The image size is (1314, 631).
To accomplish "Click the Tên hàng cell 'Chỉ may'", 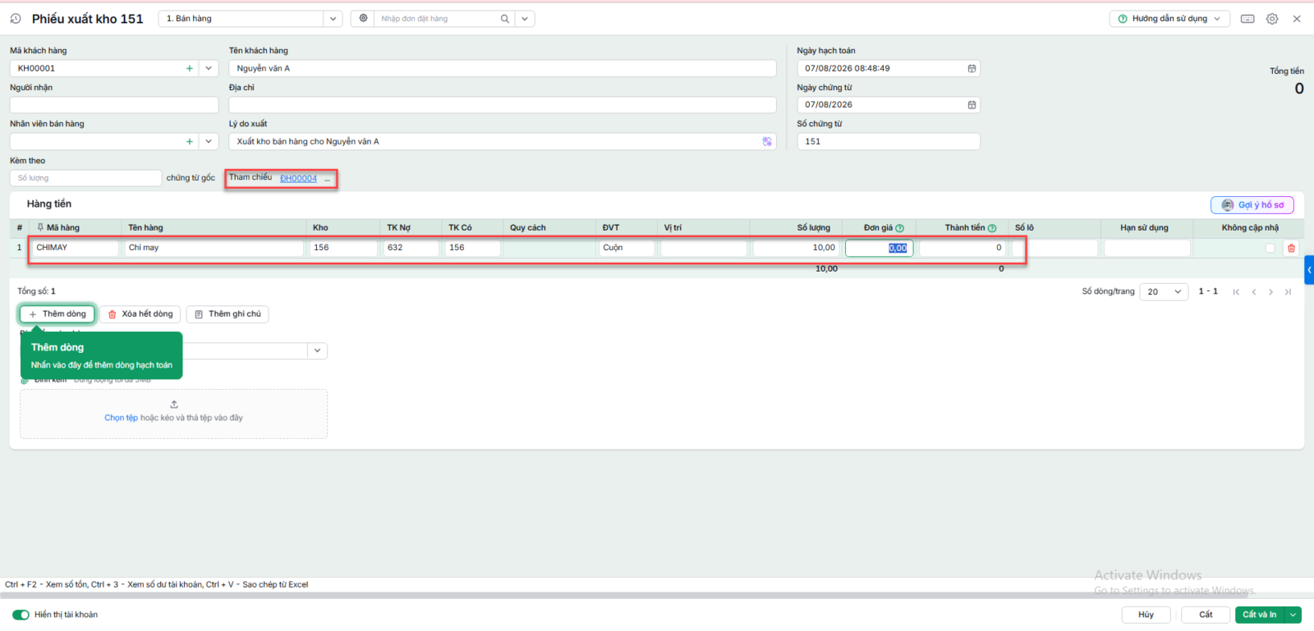I will tap(214, 248).
